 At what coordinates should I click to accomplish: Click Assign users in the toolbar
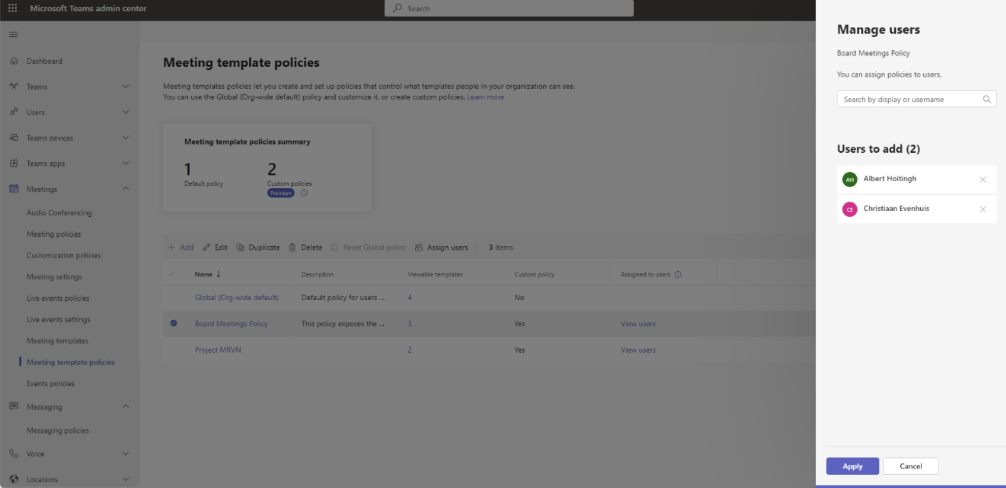441,247
